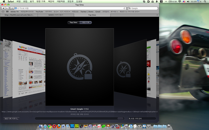Open Spotlight search magnifier in menu bar
This screenshot has height=130, width=209.
coord(205,1)
